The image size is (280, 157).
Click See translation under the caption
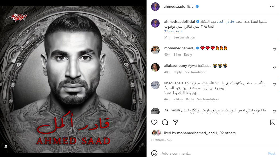(x=184, y=37)
